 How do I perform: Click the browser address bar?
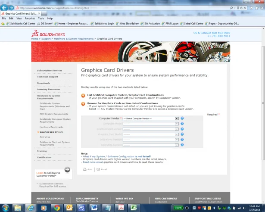point(108,8)
